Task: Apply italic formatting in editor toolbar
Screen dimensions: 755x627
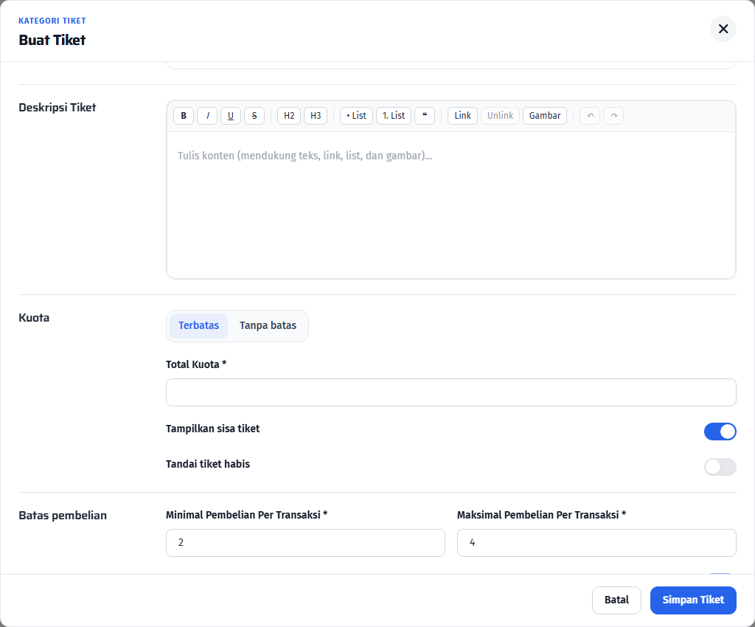Action: tap(207, 116)
